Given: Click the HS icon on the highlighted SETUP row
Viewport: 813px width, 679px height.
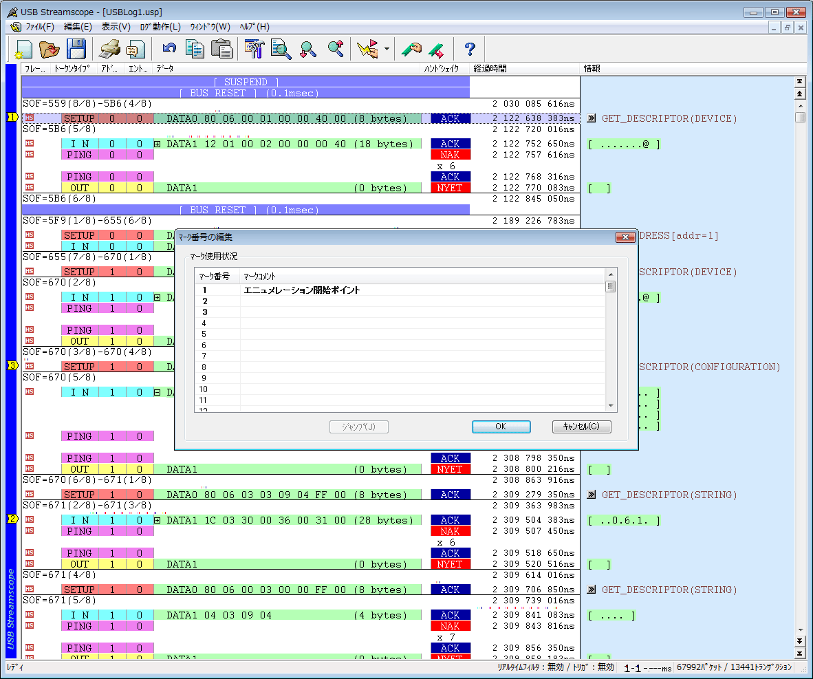Looking at the screenshot, I should point(30,118).
